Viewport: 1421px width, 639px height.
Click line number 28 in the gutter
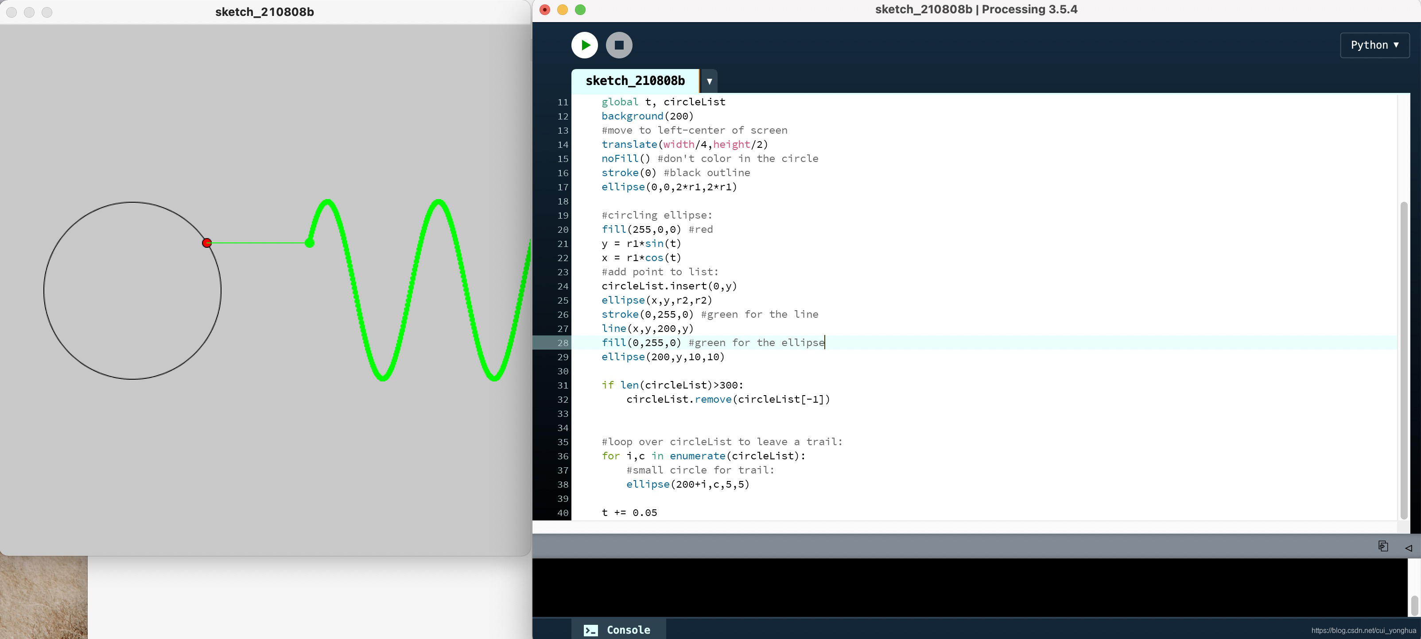[x=562, y=343]
